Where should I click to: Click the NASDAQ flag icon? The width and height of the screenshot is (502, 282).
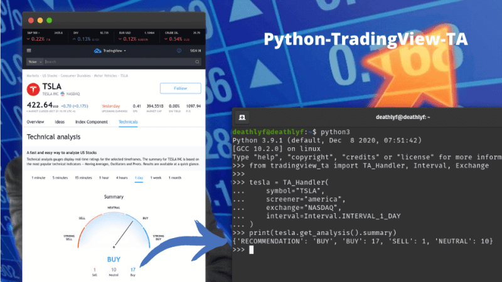[62, 93]
